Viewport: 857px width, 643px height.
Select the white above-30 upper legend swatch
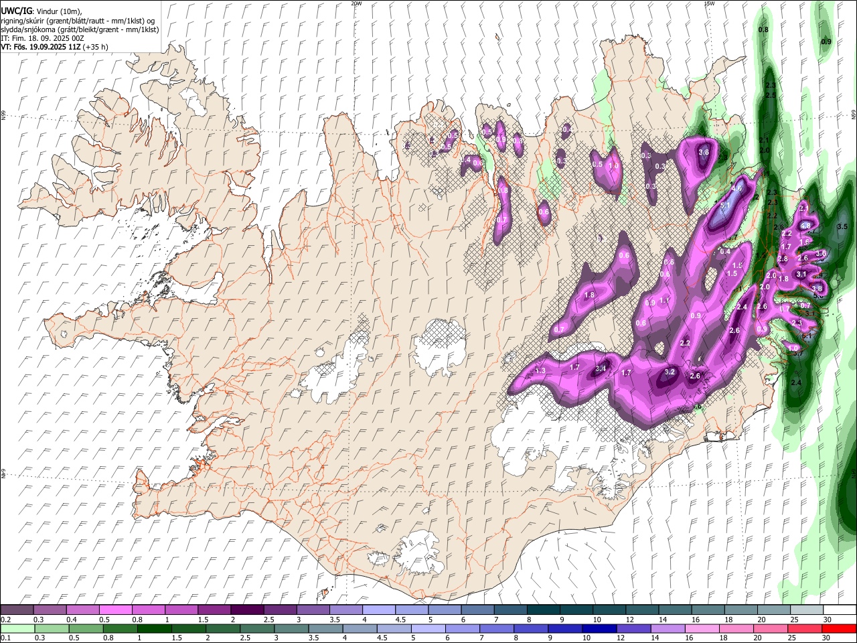pyautogui.click(x=840, y=610)
